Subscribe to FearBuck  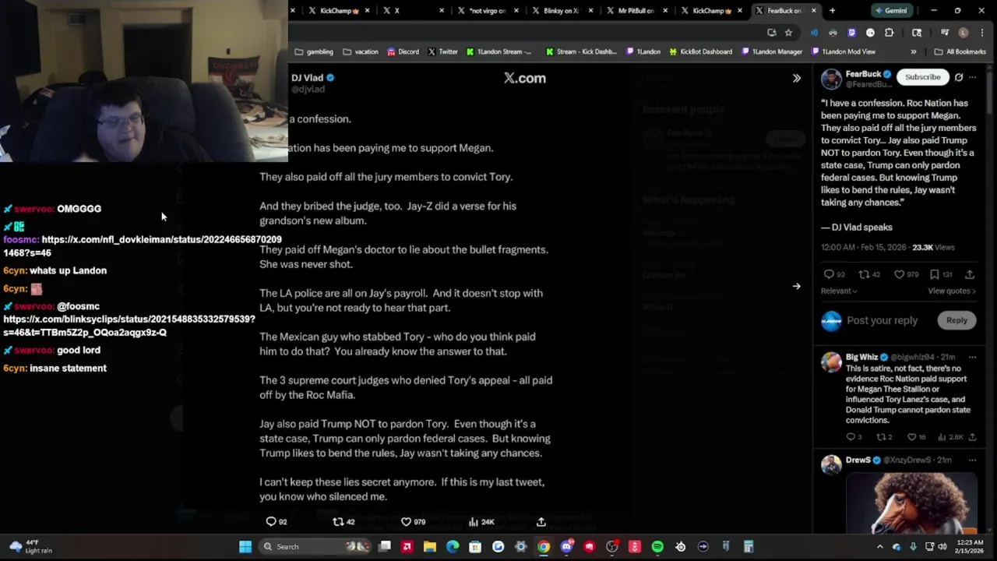pyautogui.click(x=922, y=77)
